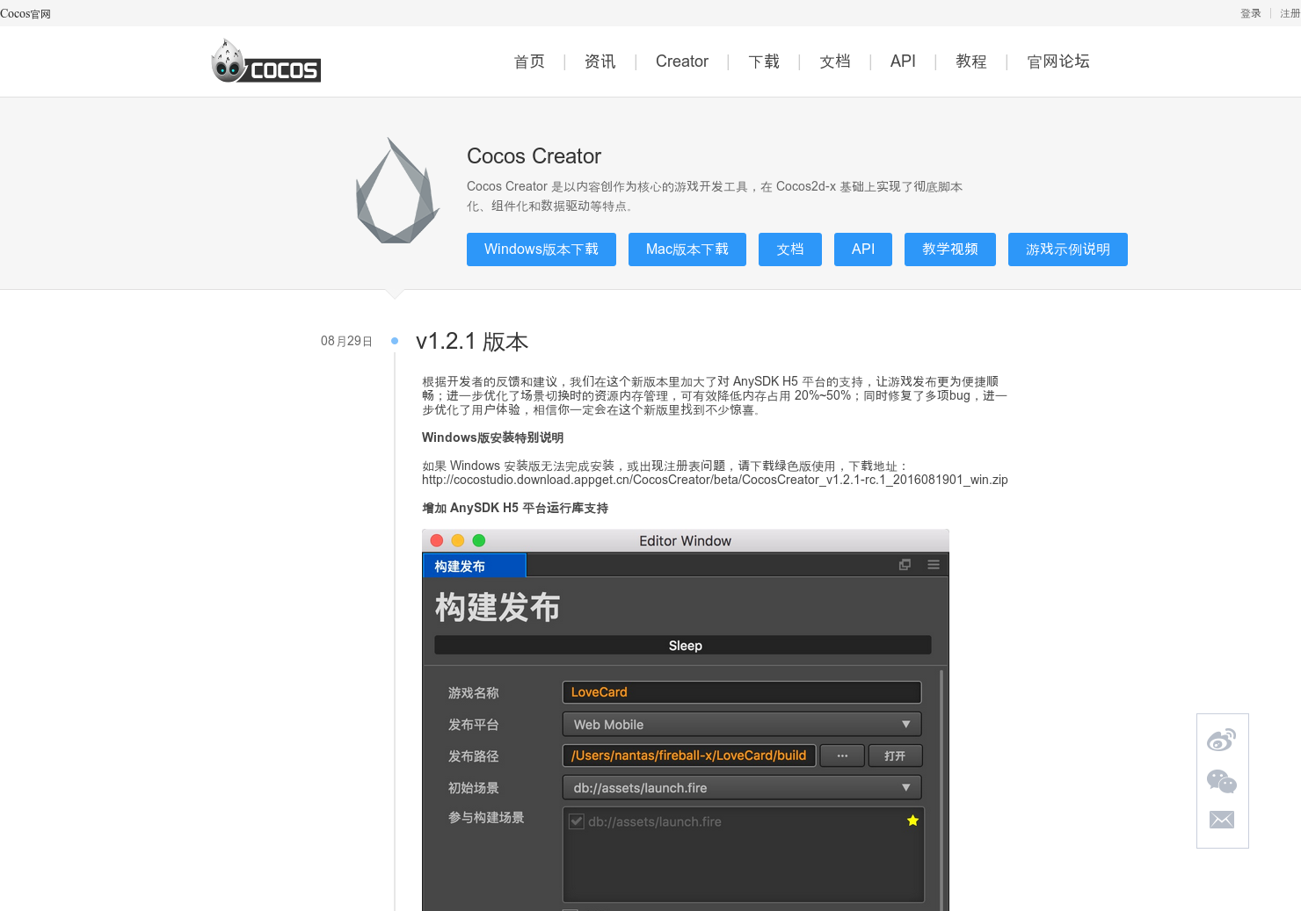Open Creator in the navigation bar
The image size is (1301, 911).
(682, 61)
